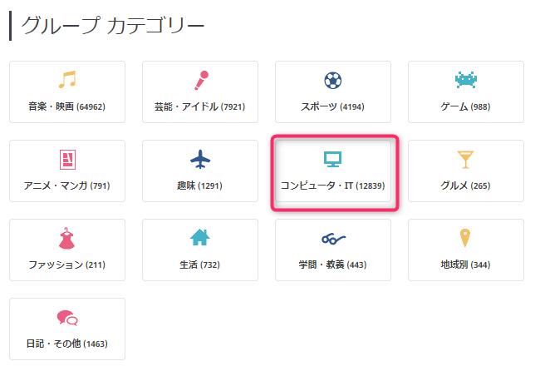Open the 音楽・映画 (64962) category

pyautogui.click(x=67, y=92)
